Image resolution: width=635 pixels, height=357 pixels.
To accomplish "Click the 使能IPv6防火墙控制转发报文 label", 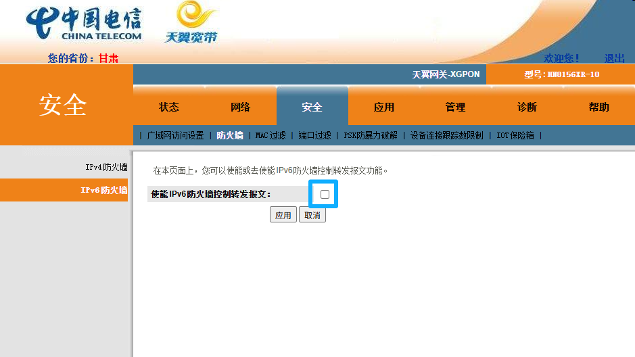I will pos(210,194).
